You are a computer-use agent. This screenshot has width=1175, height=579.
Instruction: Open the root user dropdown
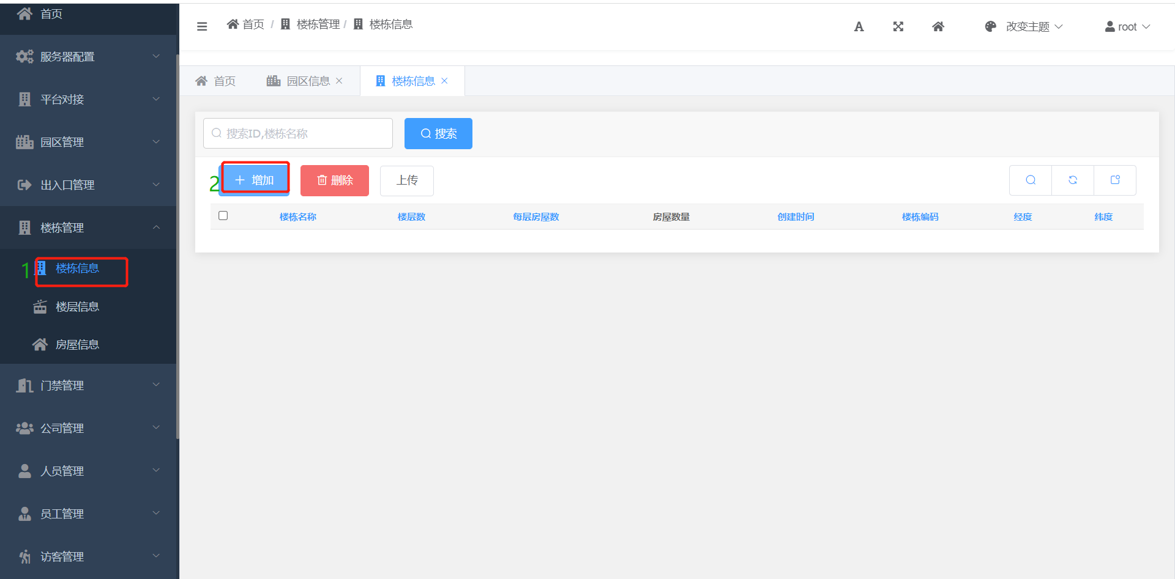tap(1127, 27)
